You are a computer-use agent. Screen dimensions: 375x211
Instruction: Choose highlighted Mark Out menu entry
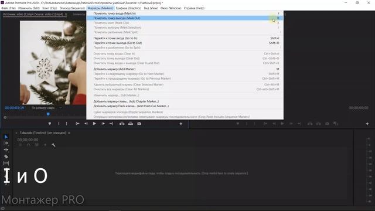point(185,18)
